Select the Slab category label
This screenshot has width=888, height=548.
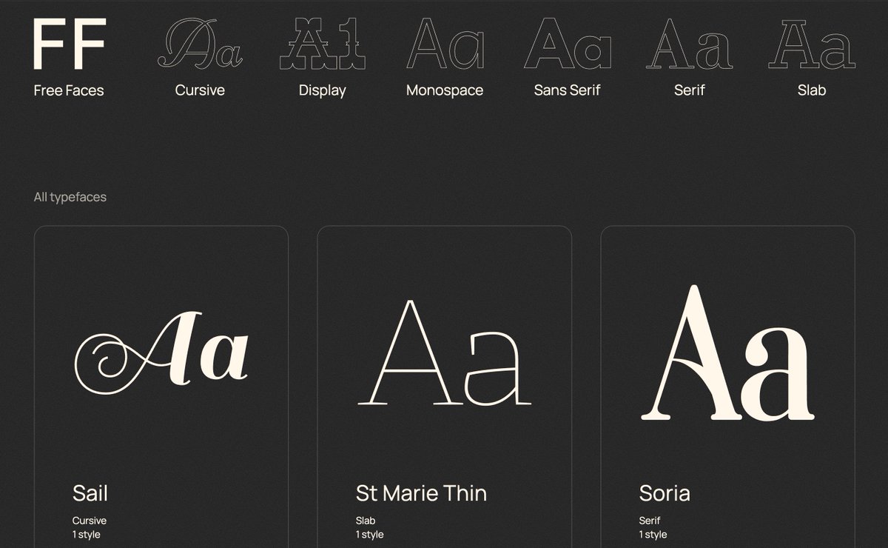tap(812, 90)
